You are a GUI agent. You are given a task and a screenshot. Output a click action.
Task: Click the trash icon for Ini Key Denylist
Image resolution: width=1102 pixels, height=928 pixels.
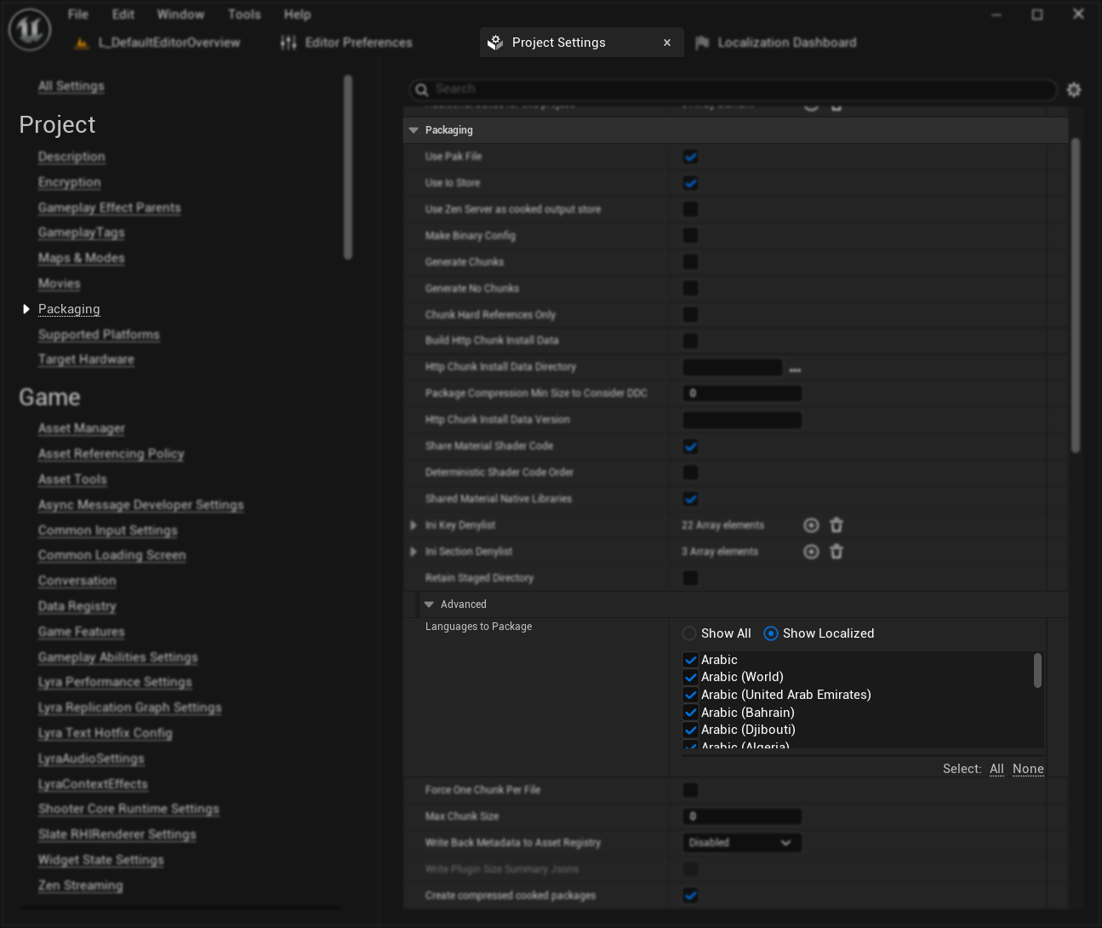coord(836,525)
